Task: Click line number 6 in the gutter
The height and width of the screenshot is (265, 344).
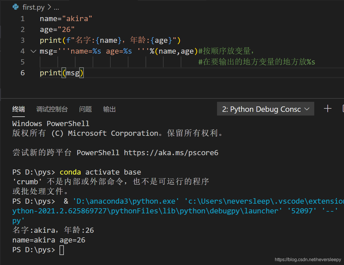Action: tap(23, 73)
